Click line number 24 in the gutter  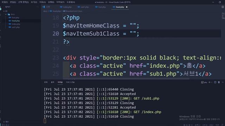[x=56, y=66]
